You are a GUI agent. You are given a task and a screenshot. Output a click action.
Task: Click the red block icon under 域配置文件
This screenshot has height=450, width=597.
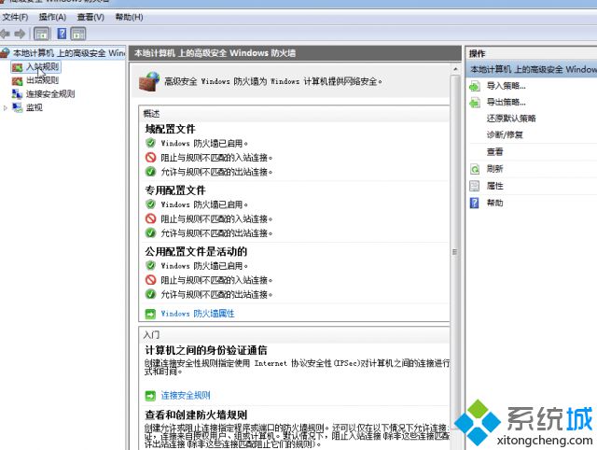[151, 158]
